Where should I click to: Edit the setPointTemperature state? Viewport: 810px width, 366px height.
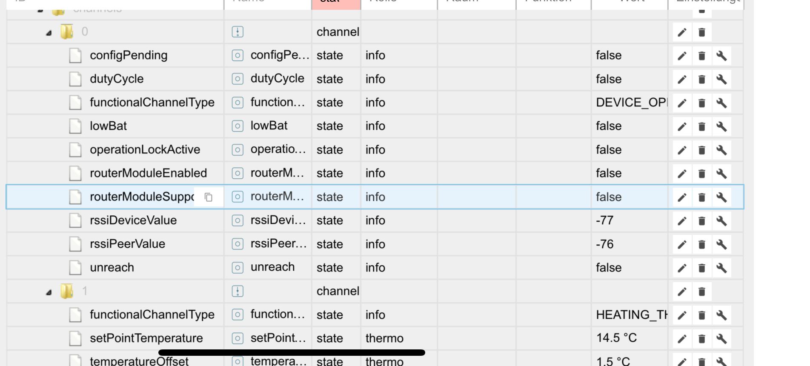[x=682, y=339]
